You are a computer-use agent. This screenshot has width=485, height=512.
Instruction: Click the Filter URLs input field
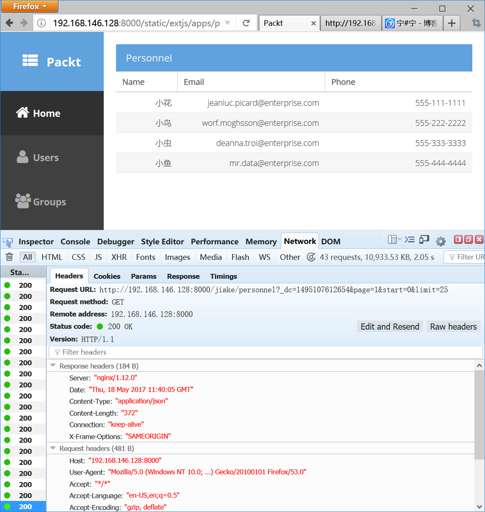coord(465,257)
